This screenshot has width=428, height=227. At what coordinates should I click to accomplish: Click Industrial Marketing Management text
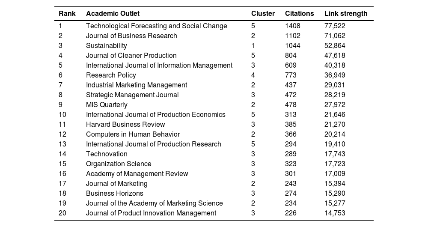(137, 85)
